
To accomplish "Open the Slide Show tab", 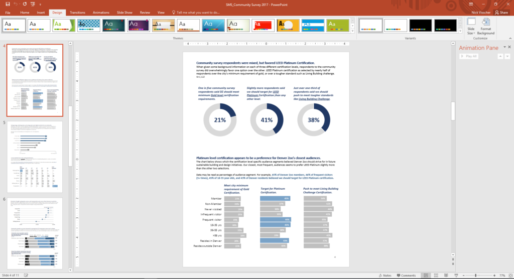I will coord(124,12).
